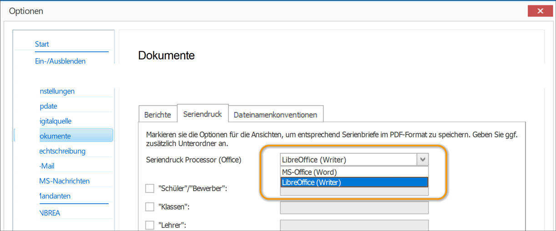Select SMS-Nachrichten in the sidebar
This screenshot has height=231, width=556.
65,181
